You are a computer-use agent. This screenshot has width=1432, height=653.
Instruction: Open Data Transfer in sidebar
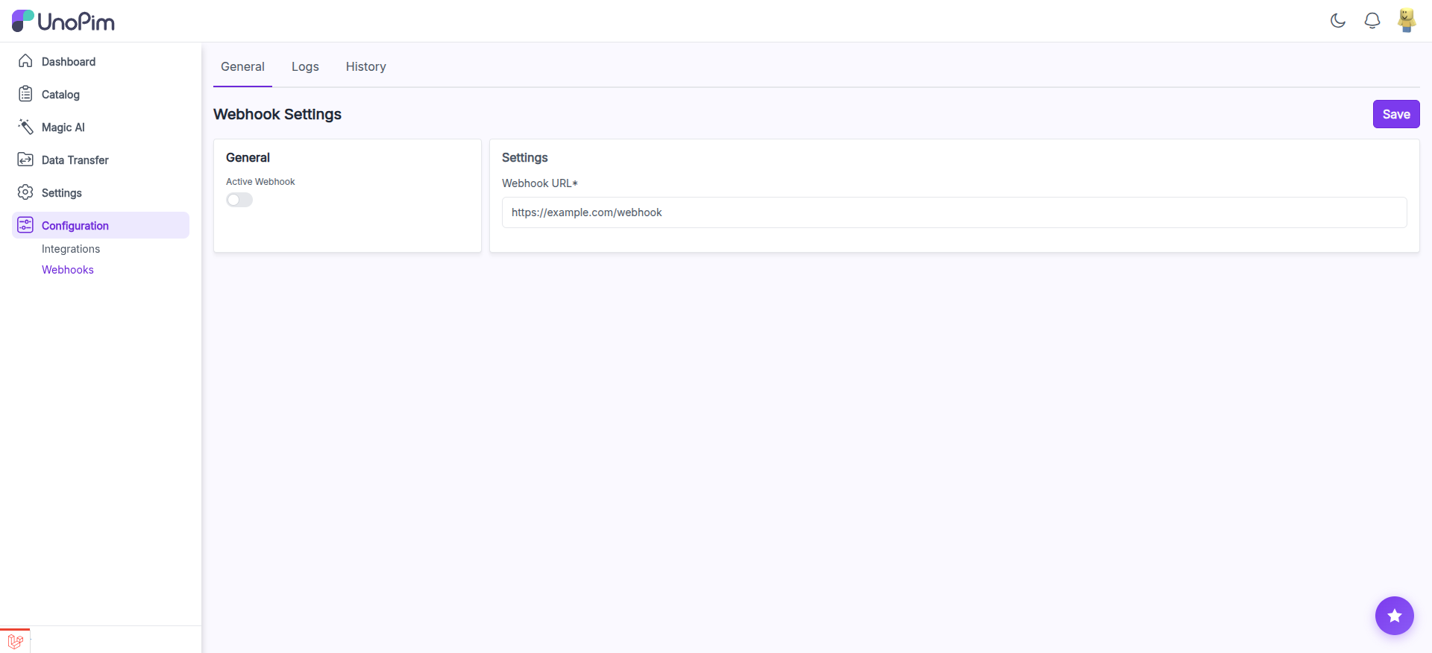[x=75, y=160]
